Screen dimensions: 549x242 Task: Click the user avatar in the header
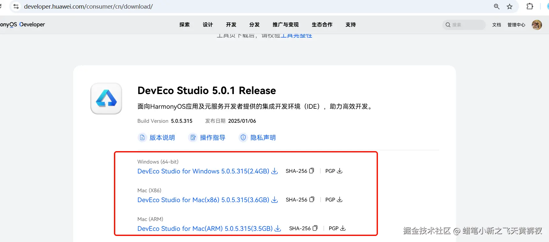[x=537, y=25]
